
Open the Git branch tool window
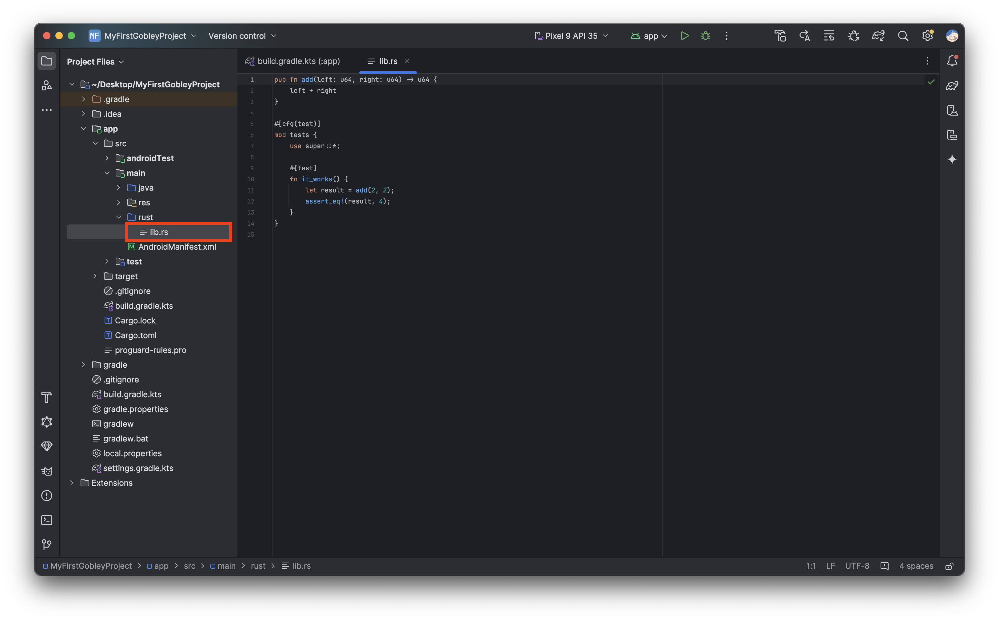(47, 545)
